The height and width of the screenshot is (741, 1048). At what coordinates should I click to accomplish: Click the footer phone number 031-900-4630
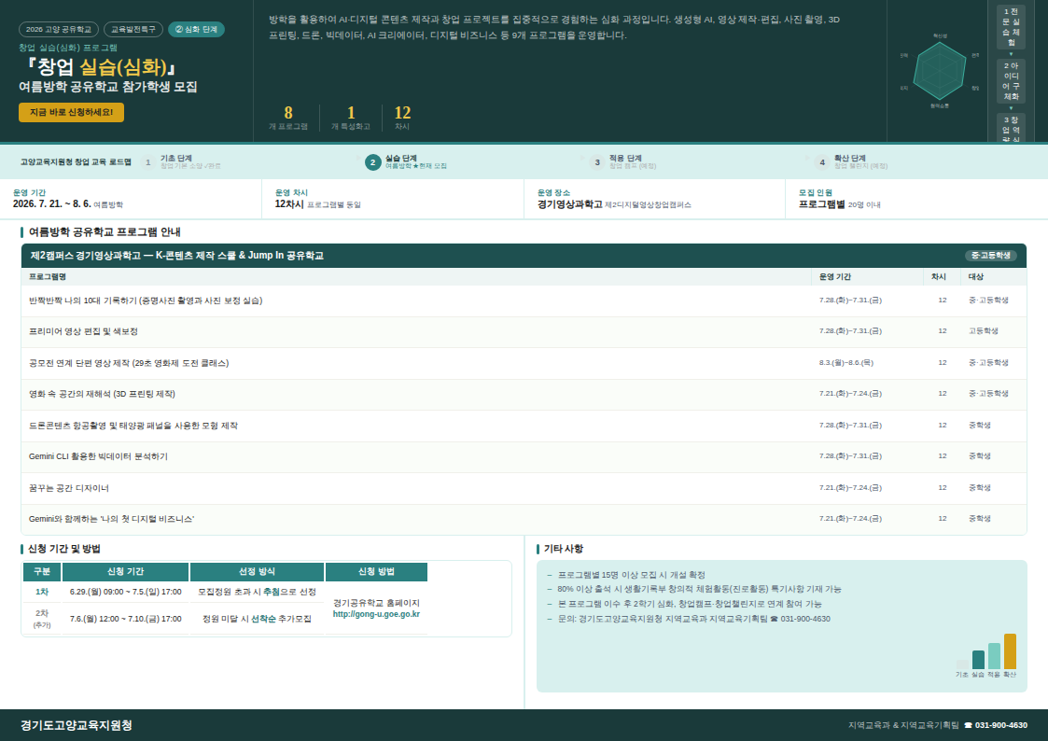click(x=1001, y=725)
